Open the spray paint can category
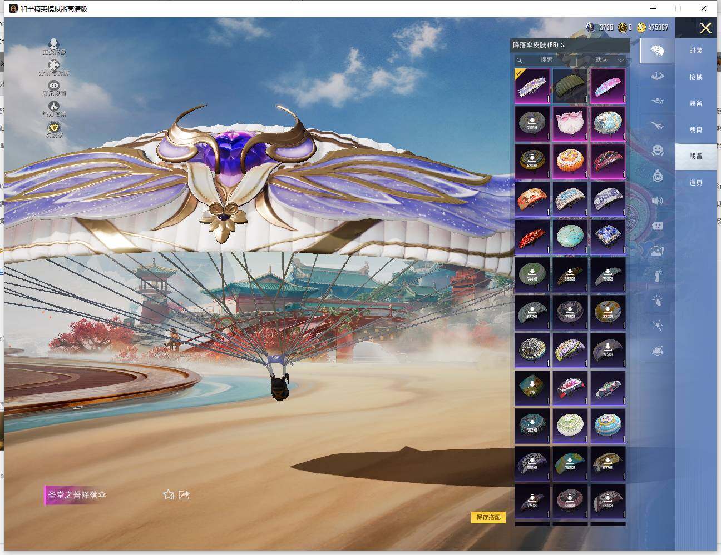 pos(657,275)
